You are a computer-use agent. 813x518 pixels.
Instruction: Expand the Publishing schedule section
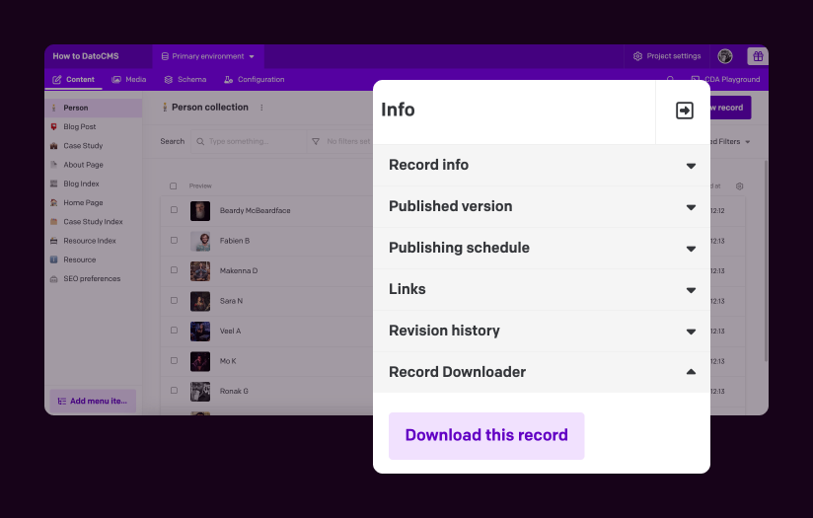[542, 248]
